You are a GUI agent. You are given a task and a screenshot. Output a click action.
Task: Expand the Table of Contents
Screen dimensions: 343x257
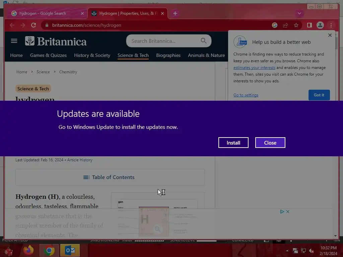[x=110, y=177]
